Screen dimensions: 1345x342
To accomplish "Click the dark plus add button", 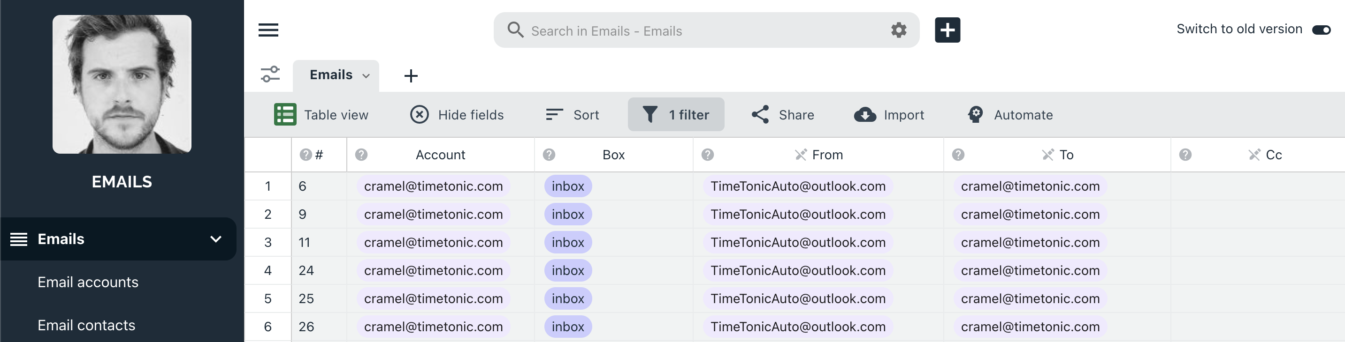I will point(947,30).
